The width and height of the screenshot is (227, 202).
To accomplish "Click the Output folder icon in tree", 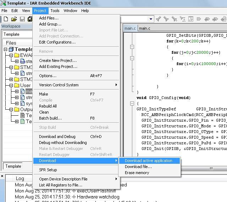I will point(17,109).
